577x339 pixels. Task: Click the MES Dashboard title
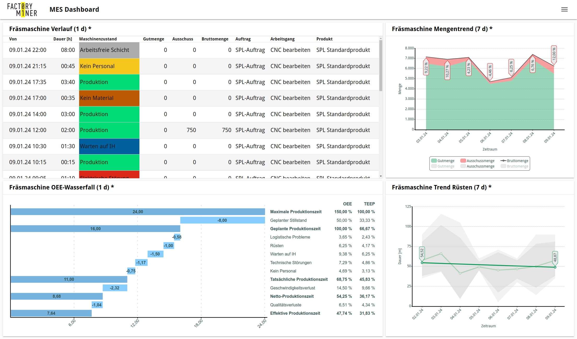point(74,10)
